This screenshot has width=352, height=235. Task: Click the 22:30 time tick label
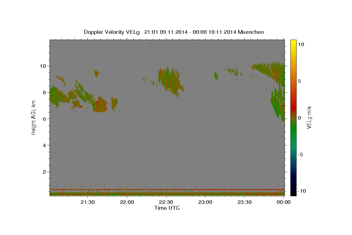(x=166, y=202)
